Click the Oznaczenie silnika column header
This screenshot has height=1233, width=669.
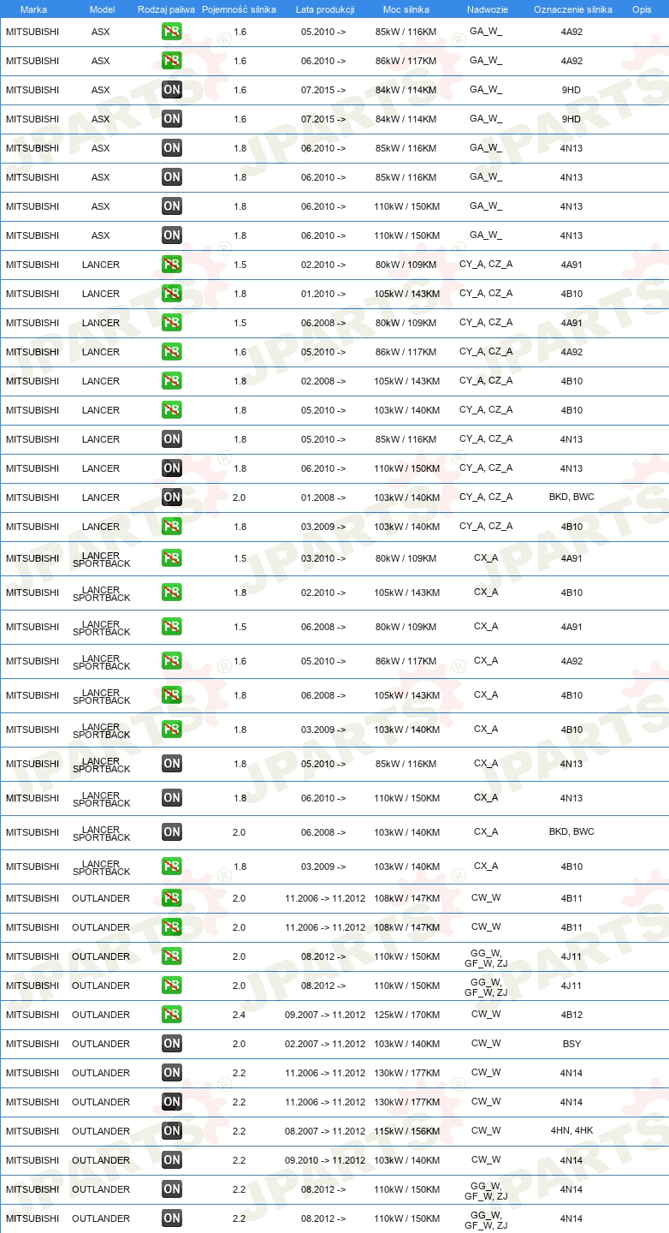tap(572, 9)
